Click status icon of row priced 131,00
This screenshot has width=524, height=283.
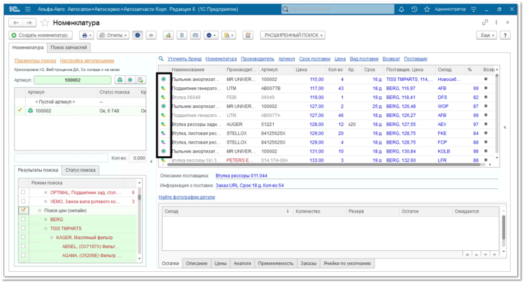point(163,151)
